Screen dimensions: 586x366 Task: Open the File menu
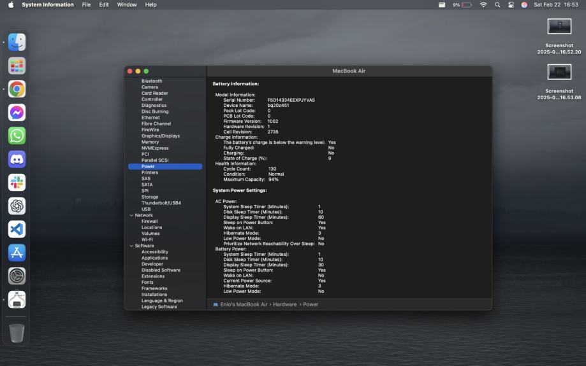[86, 4]
